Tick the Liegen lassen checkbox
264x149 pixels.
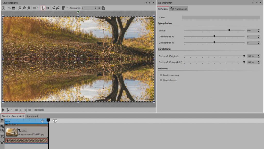(x=161, y=80)
